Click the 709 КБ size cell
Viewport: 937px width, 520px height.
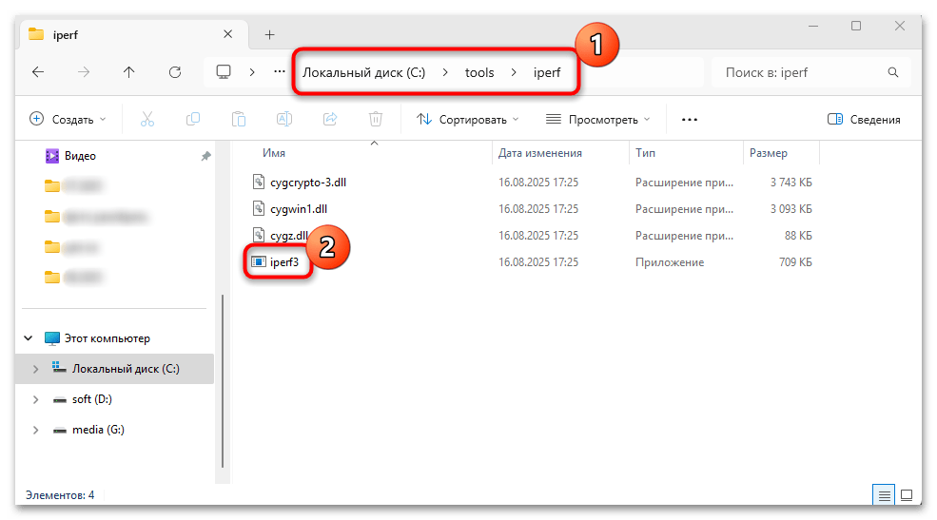[795, 262]
